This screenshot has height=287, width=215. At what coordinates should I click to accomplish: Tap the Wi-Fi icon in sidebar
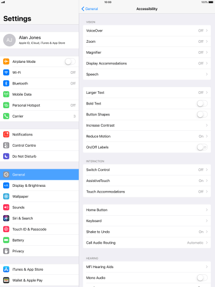point(6,72)
